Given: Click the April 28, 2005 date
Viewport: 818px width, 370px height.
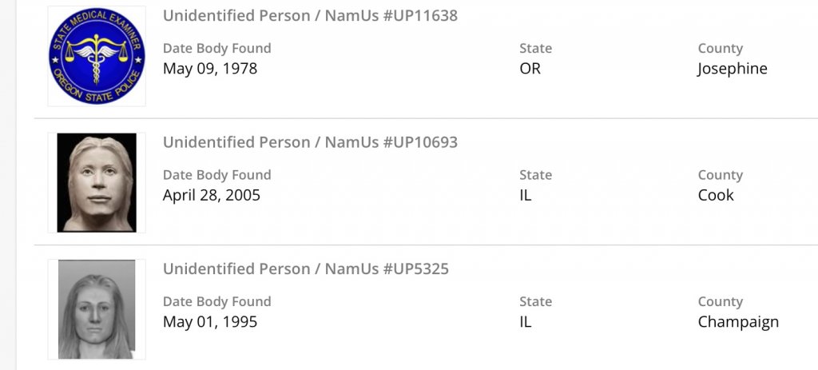Looking at the screenshot, I should tap(212, 195).
